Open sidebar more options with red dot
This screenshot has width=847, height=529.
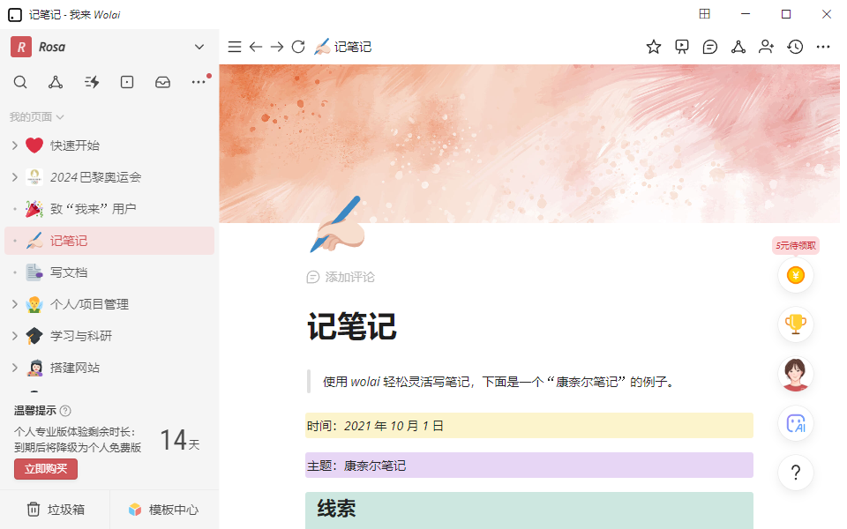coord(199,82)
